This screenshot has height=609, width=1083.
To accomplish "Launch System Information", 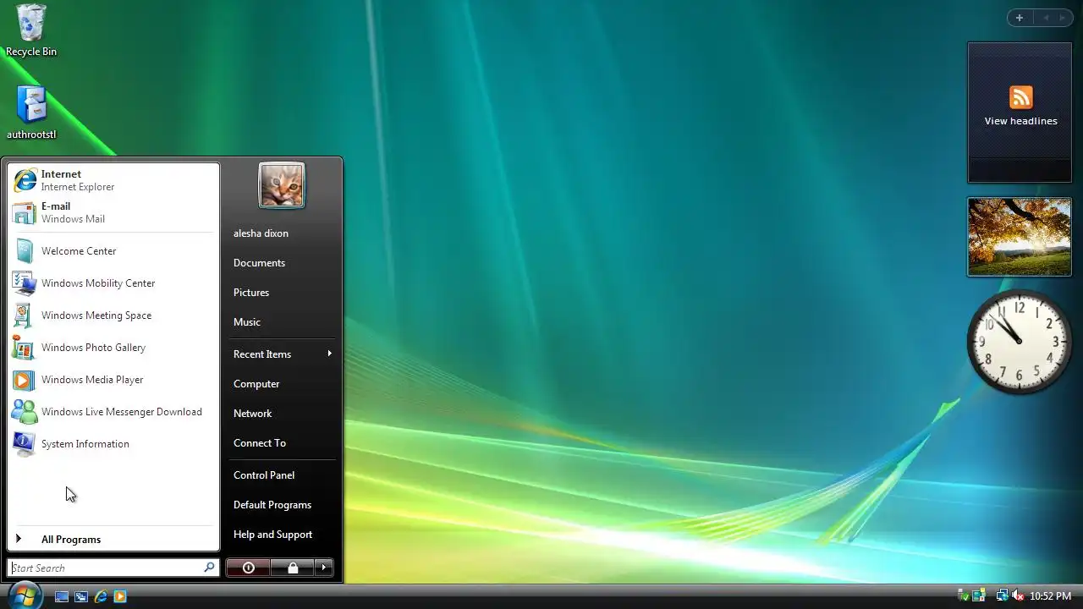I will 113,444.
